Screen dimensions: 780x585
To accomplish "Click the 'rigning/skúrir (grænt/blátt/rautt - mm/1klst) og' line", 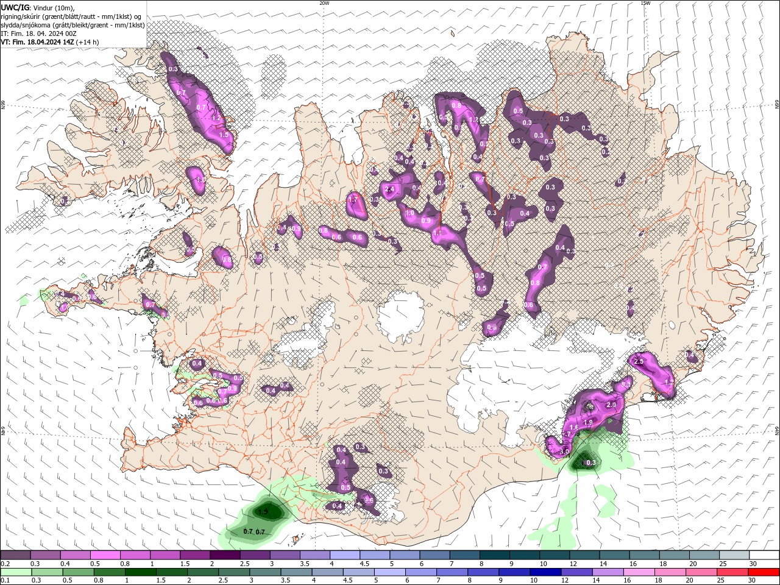I will (71, 16).
